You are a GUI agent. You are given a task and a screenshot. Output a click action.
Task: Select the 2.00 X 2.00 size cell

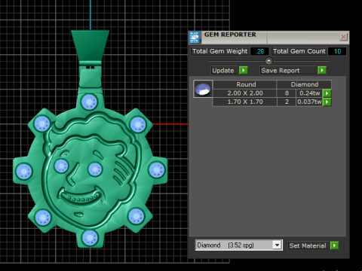click(245, 93)
